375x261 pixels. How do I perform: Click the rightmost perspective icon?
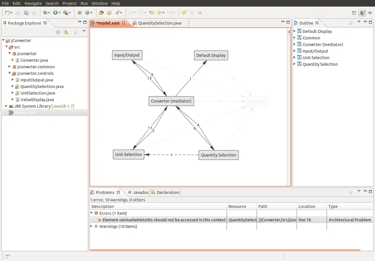(370, 13)
